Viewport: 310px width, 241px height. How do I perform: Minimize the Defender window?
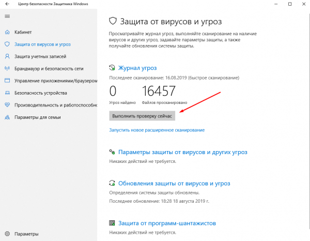[x=276, y=4]
